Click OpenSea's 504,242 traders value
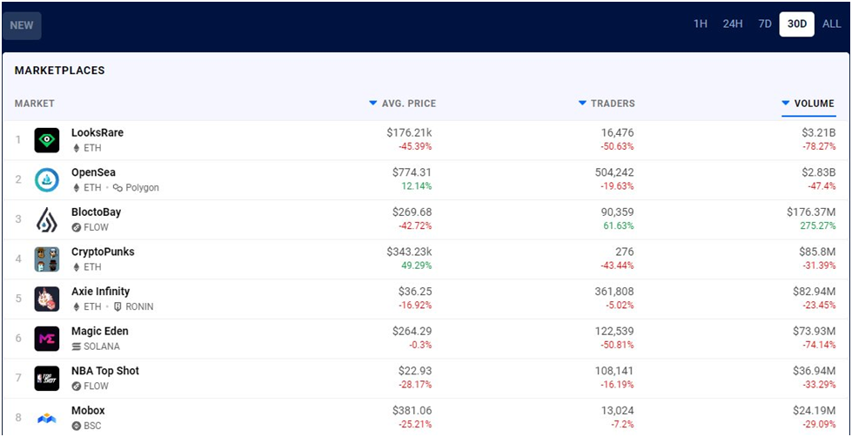Image resolution: width=852 pixels, height=437 pixels. click(x=614, y=173)
